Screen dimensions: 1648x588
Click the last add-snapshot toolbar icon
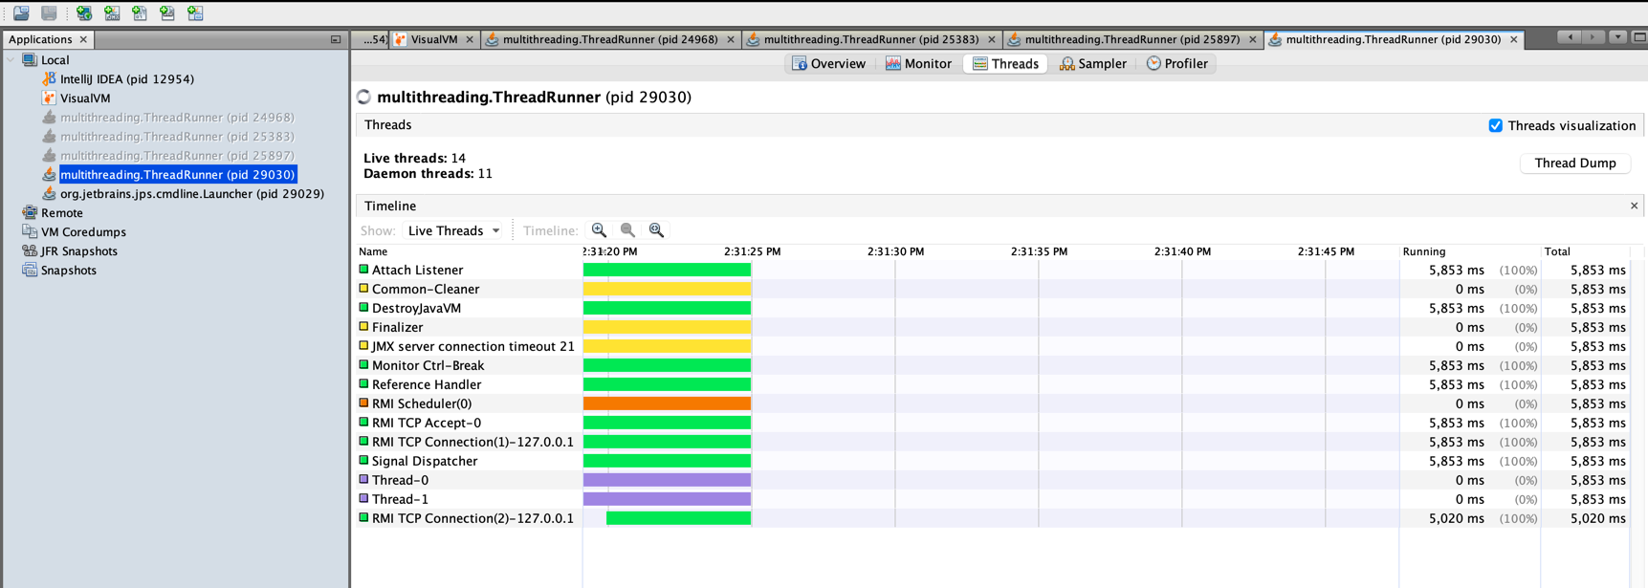pos(195,13)
